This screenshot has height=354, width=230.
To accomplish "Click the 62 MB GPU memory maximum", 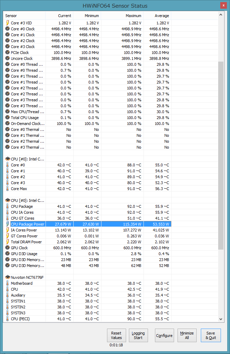I will pyautogui.click(x=136, y=265).
